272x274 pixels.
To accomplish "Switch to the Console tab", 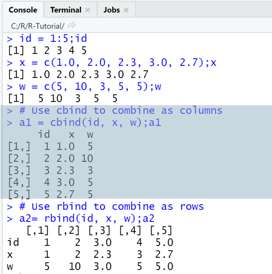I will point(23,10).
